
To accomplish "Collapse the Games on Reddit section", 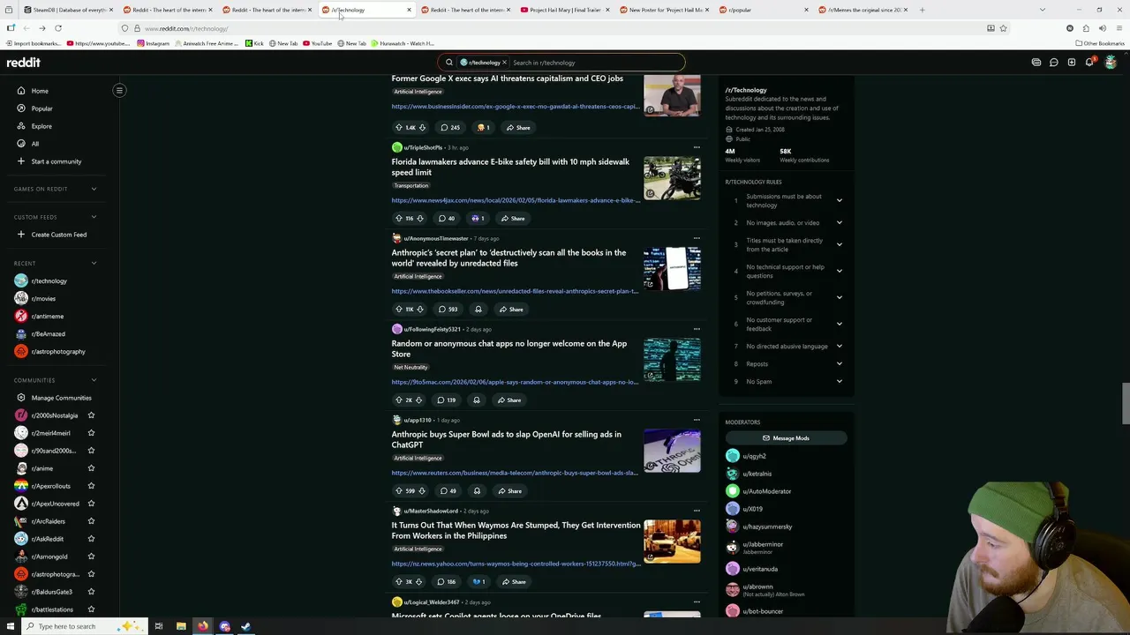I will point(94,189).
